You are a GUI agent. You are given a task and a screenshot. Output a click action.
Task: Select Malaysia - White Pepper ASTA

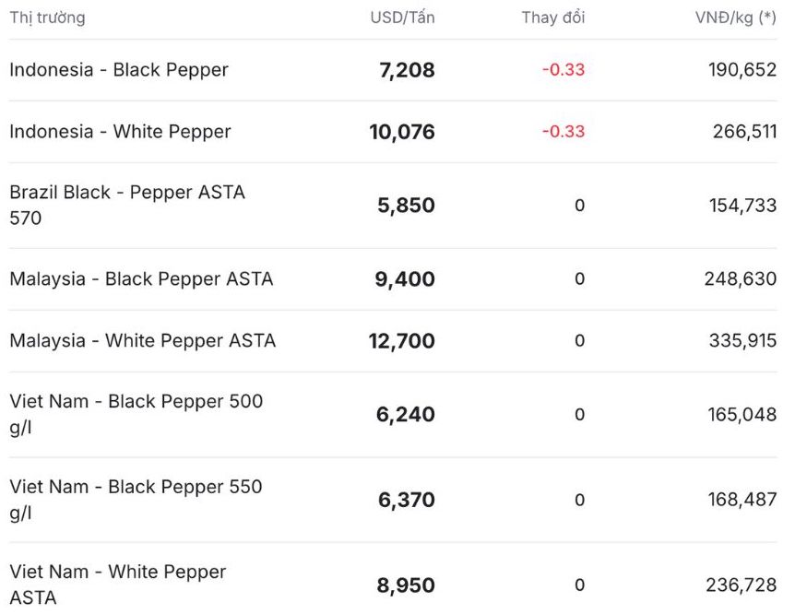[393, 341]
